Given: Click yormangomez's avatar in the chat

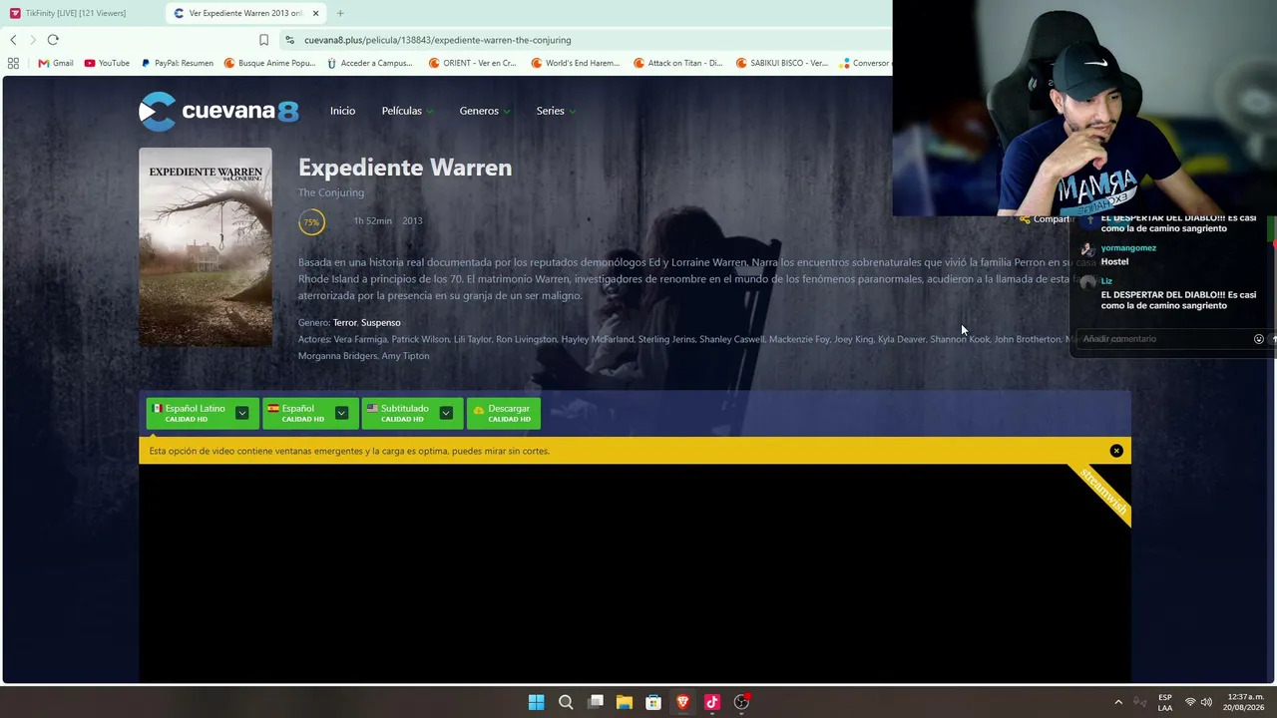Looking at the screenshot, I should (x=1087, y=249).
